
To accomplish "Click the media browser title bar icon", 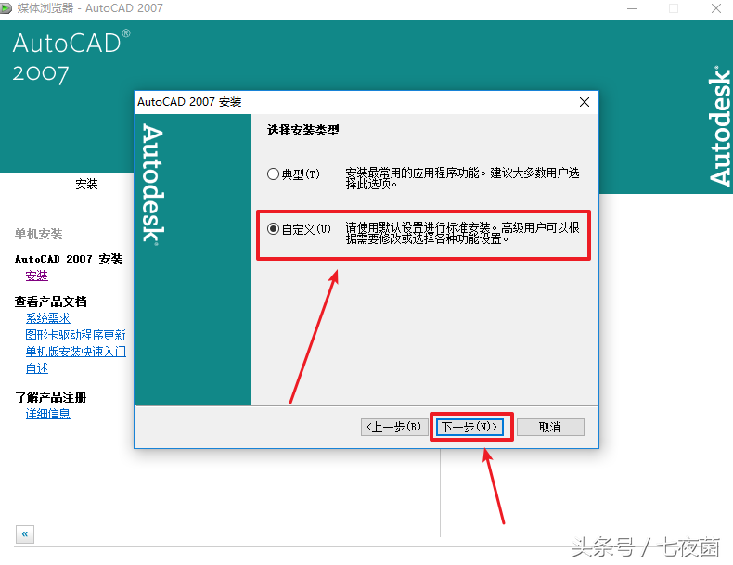I will click(6, 8).
